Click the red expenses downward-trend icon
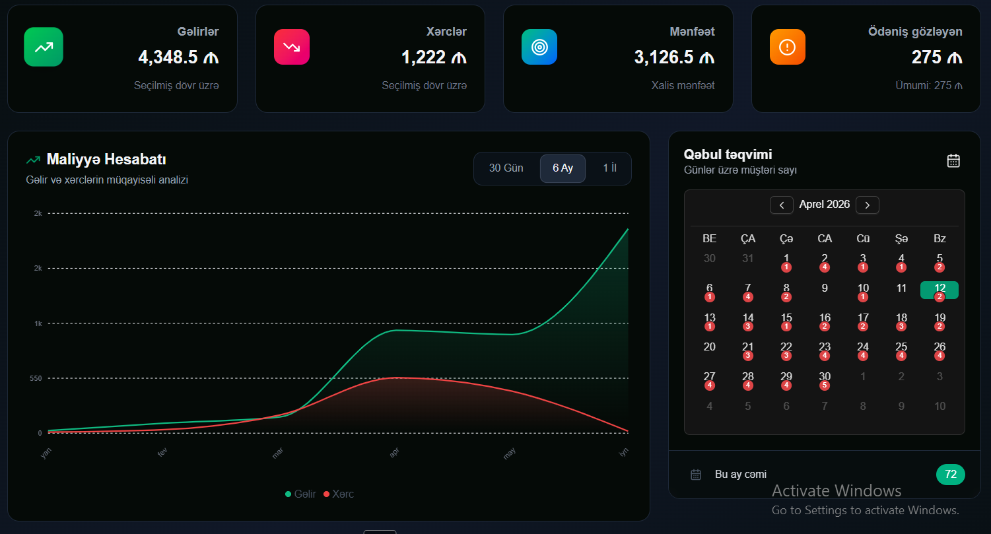Screen dimensions: 991x534 [292, 47]
